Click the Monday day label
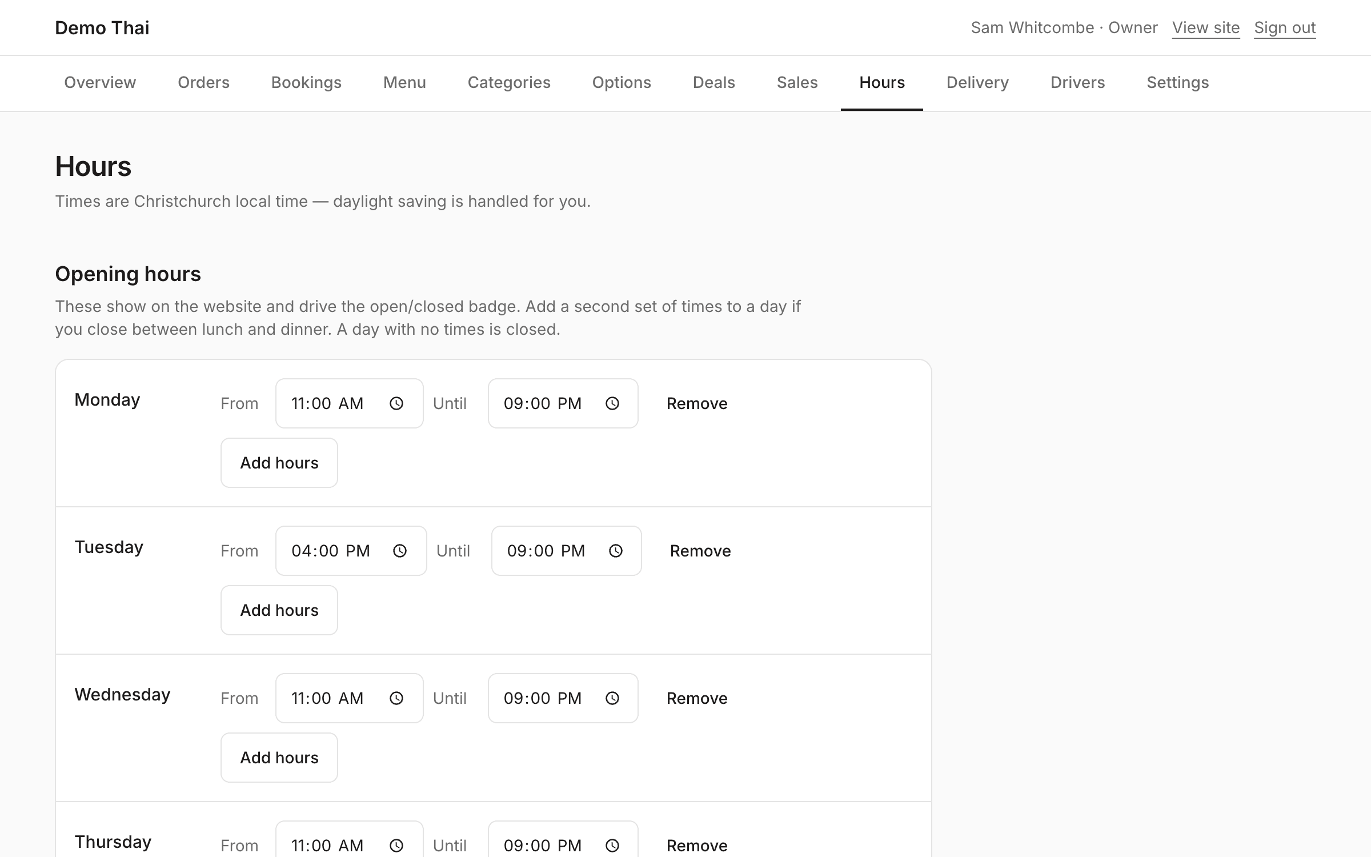1371x857 pixels. (107, 400)
